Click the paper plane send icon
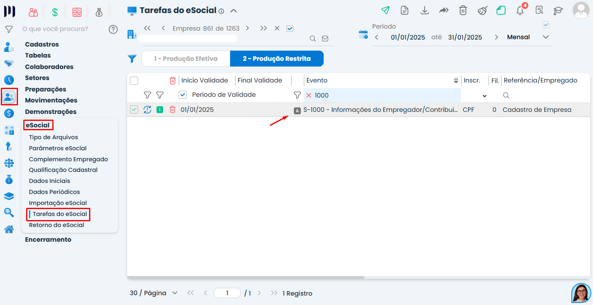This screenshot has height=305, width=593. point(385,10)
